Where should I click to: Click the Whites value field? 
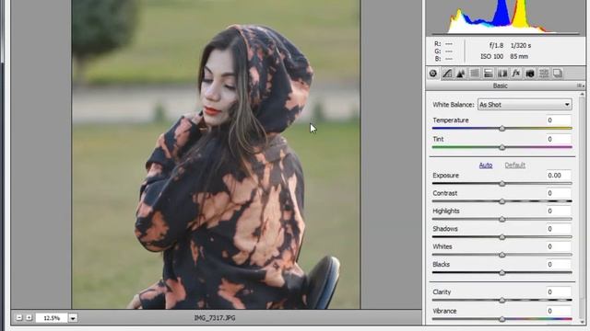(559, 246)
